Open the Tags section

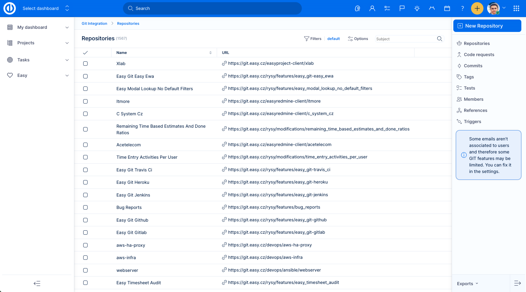[469, 77]
